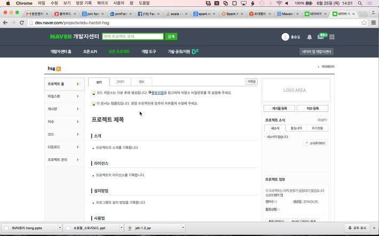The image size is (379, 236).
Task: Click the 바탕글 button
Action: tap(251, 82)
